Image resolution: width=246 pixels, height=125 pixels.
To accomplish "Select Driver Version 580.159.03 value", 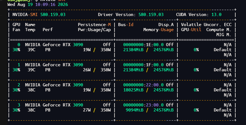I will pyautogui.click(x=151, y=14).
